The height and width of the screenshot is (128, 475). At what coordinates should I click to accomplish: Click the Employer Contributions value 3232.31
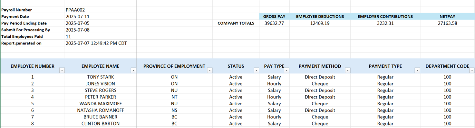[x=385, y=23]
